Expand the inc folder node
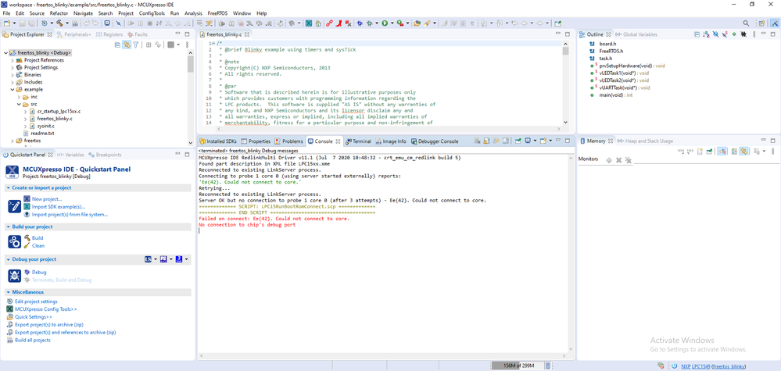The image size is (781, 371). pos(19,97)
